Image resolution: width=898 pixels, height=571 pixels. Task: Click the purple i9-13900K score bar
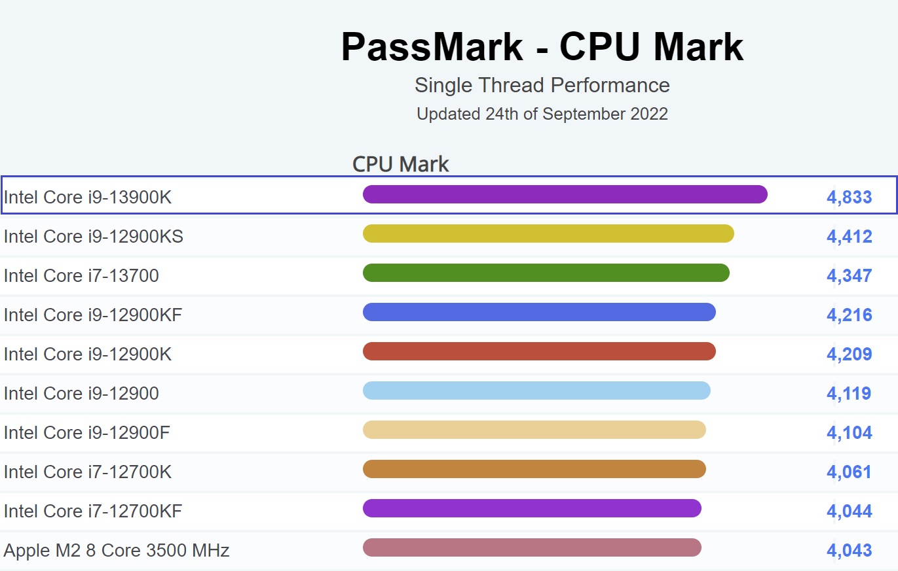coord(565,194)
